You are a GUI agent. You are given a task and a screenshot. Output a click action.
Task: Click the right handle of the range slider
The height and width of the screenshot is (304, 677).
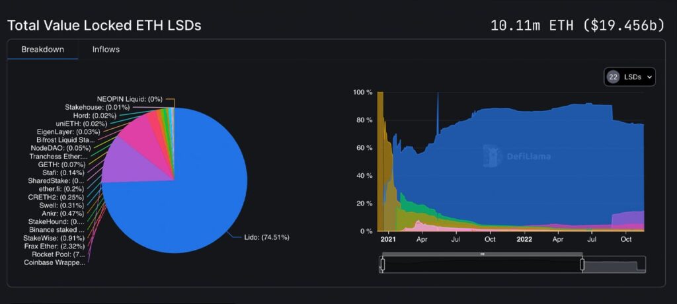[582, 264]
